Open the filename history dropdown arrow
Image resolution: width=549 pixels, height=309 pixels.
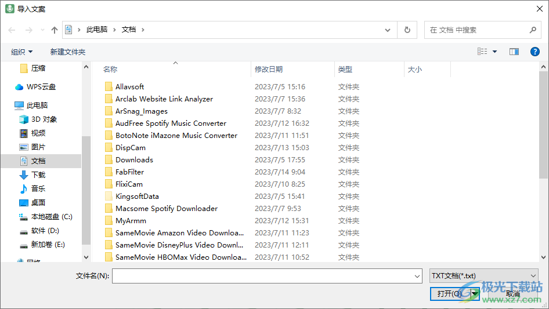click(417, 276)
